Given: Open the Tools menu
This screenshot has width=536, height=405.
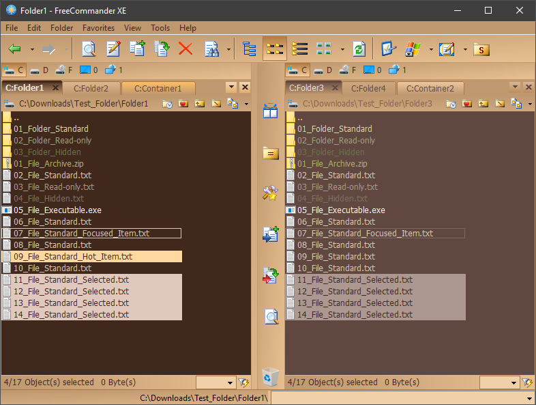Looking at the screenshot, I should [160, 28].
